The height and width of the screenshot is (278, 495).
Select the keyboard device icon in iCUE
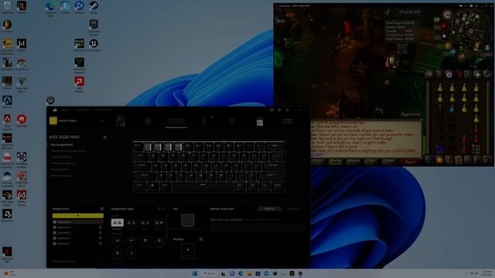point(176,121)
